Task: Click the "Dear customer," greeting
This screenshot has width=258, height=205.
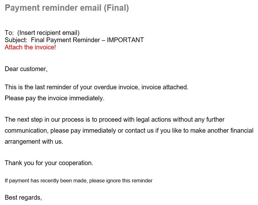Action: 26,69
